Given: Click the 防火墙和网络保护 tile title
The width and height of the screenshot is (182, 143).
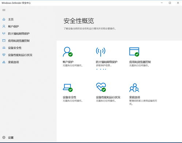Looking at the screenshot, I should [107, 62].
